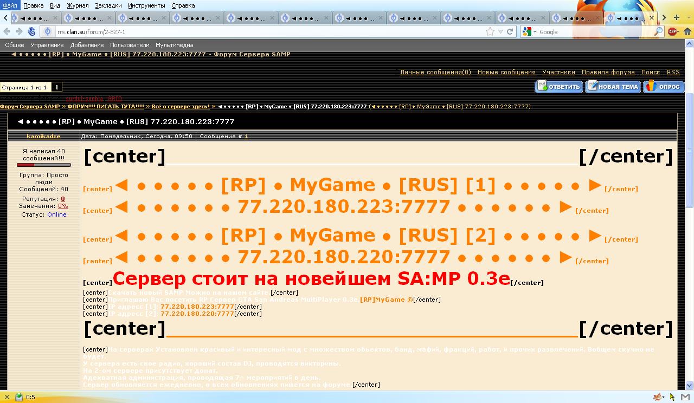Image resolution: width=694 pixels, height=403 pixels.
Task: Open Личные сообщения(0) link
Action: click(x=435, y=73)
